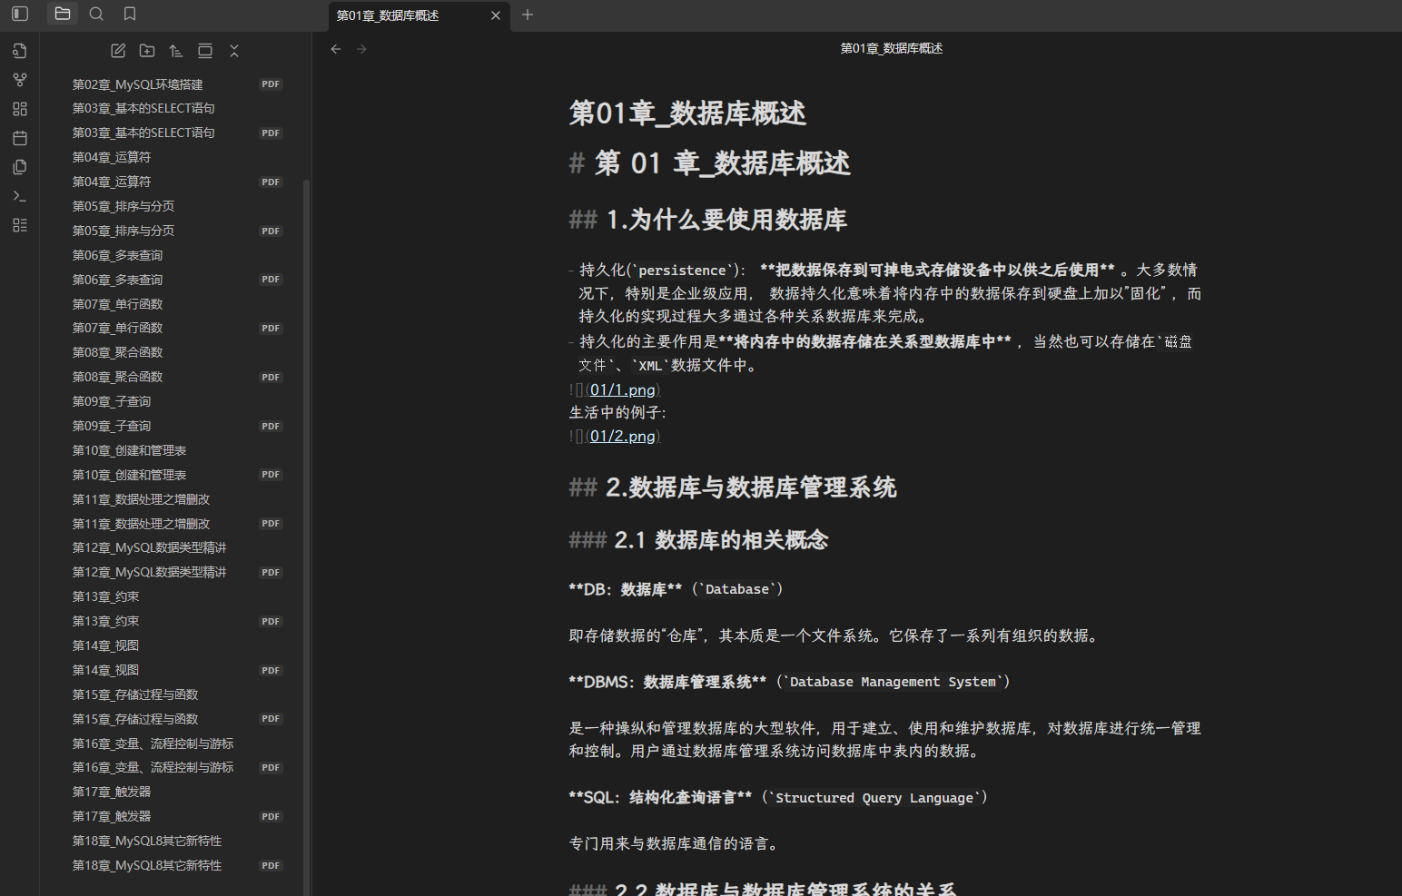
Task: Toggle the left sidebar collapse icon
Action: click(x=20, y=14)
